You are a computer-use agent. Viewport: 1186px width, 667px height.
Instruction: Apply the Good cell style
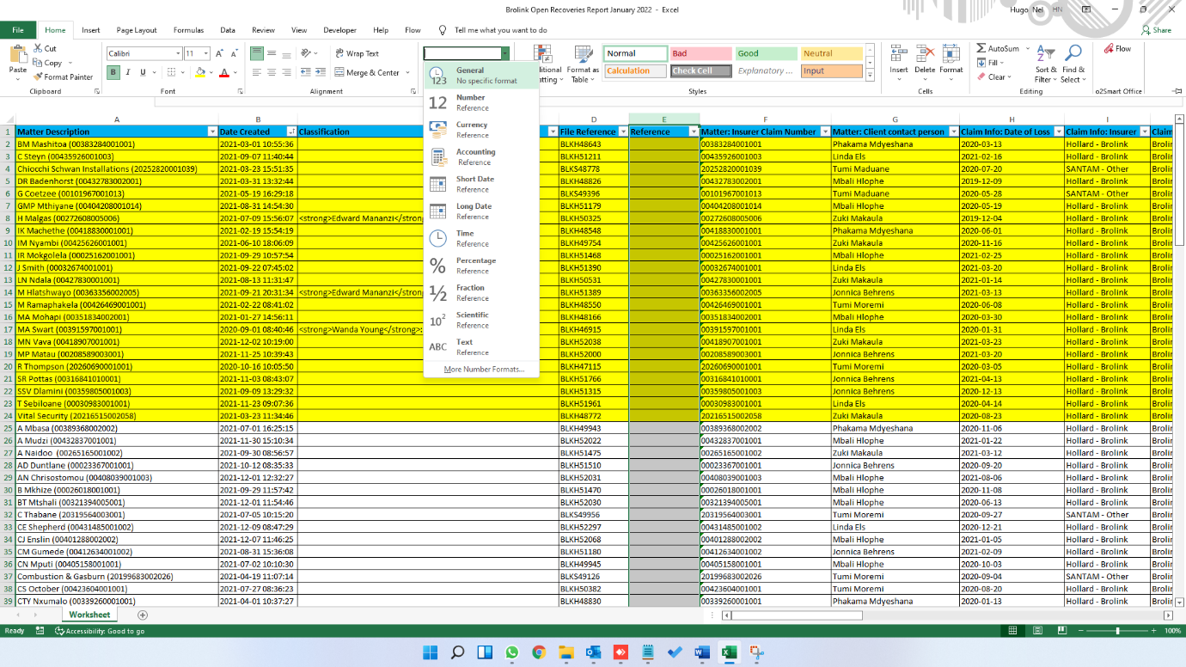pos(767,53)
